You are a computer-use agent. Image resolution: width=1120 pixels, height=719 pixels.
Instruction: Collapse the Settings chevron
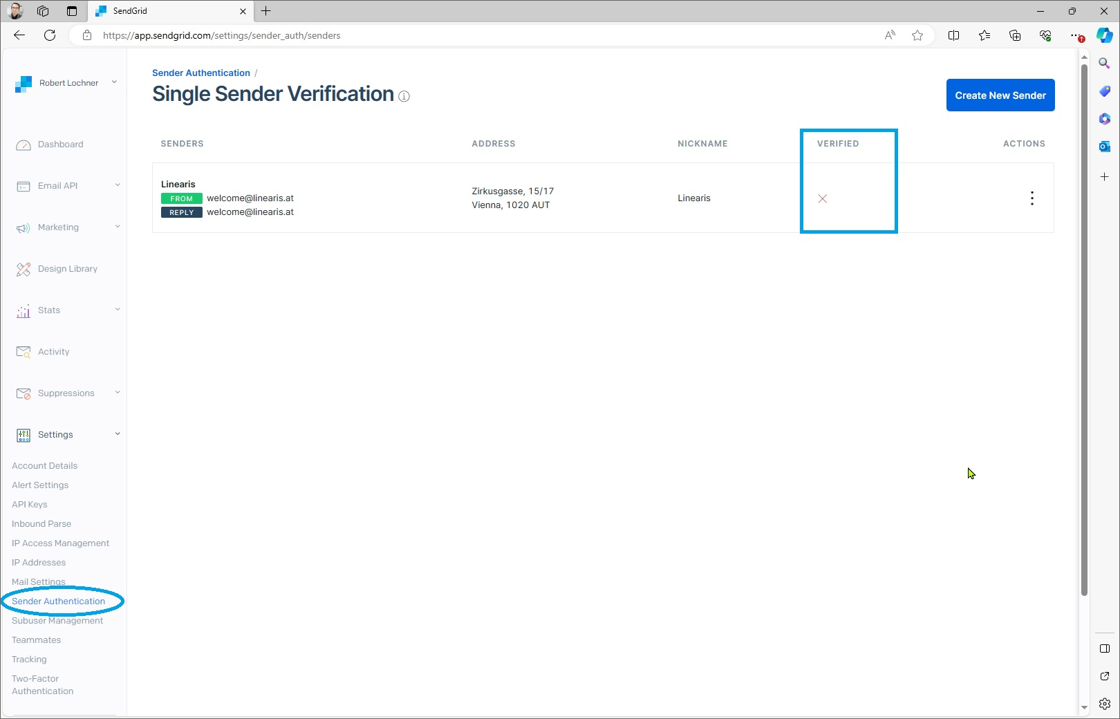point(118,433)
